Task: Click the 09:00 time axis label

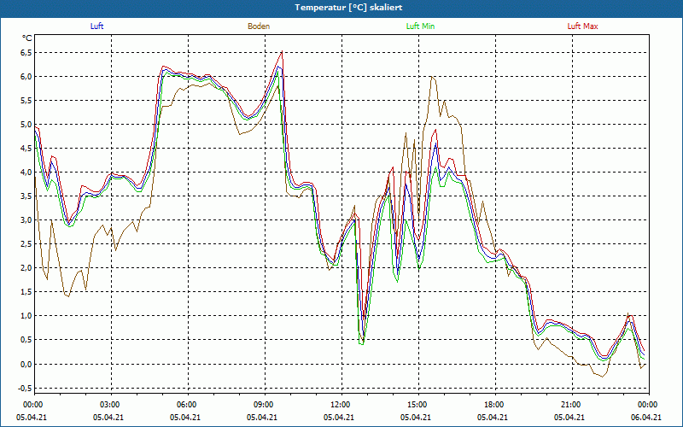Action: (x=262, y=405)
